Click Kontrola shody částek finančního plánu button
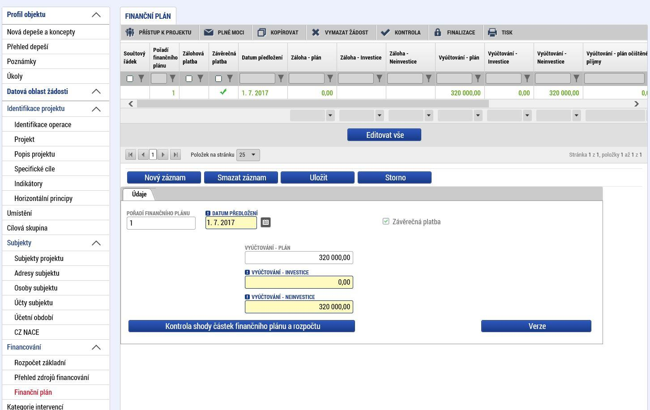 click(242, 326)
